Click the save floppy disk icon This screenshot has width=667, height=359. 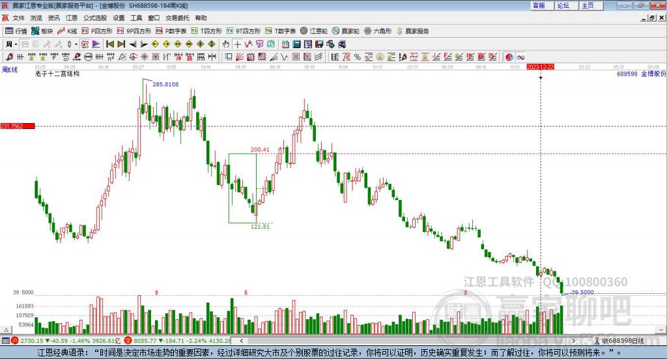pyautogui.click(x=319, y=44)
